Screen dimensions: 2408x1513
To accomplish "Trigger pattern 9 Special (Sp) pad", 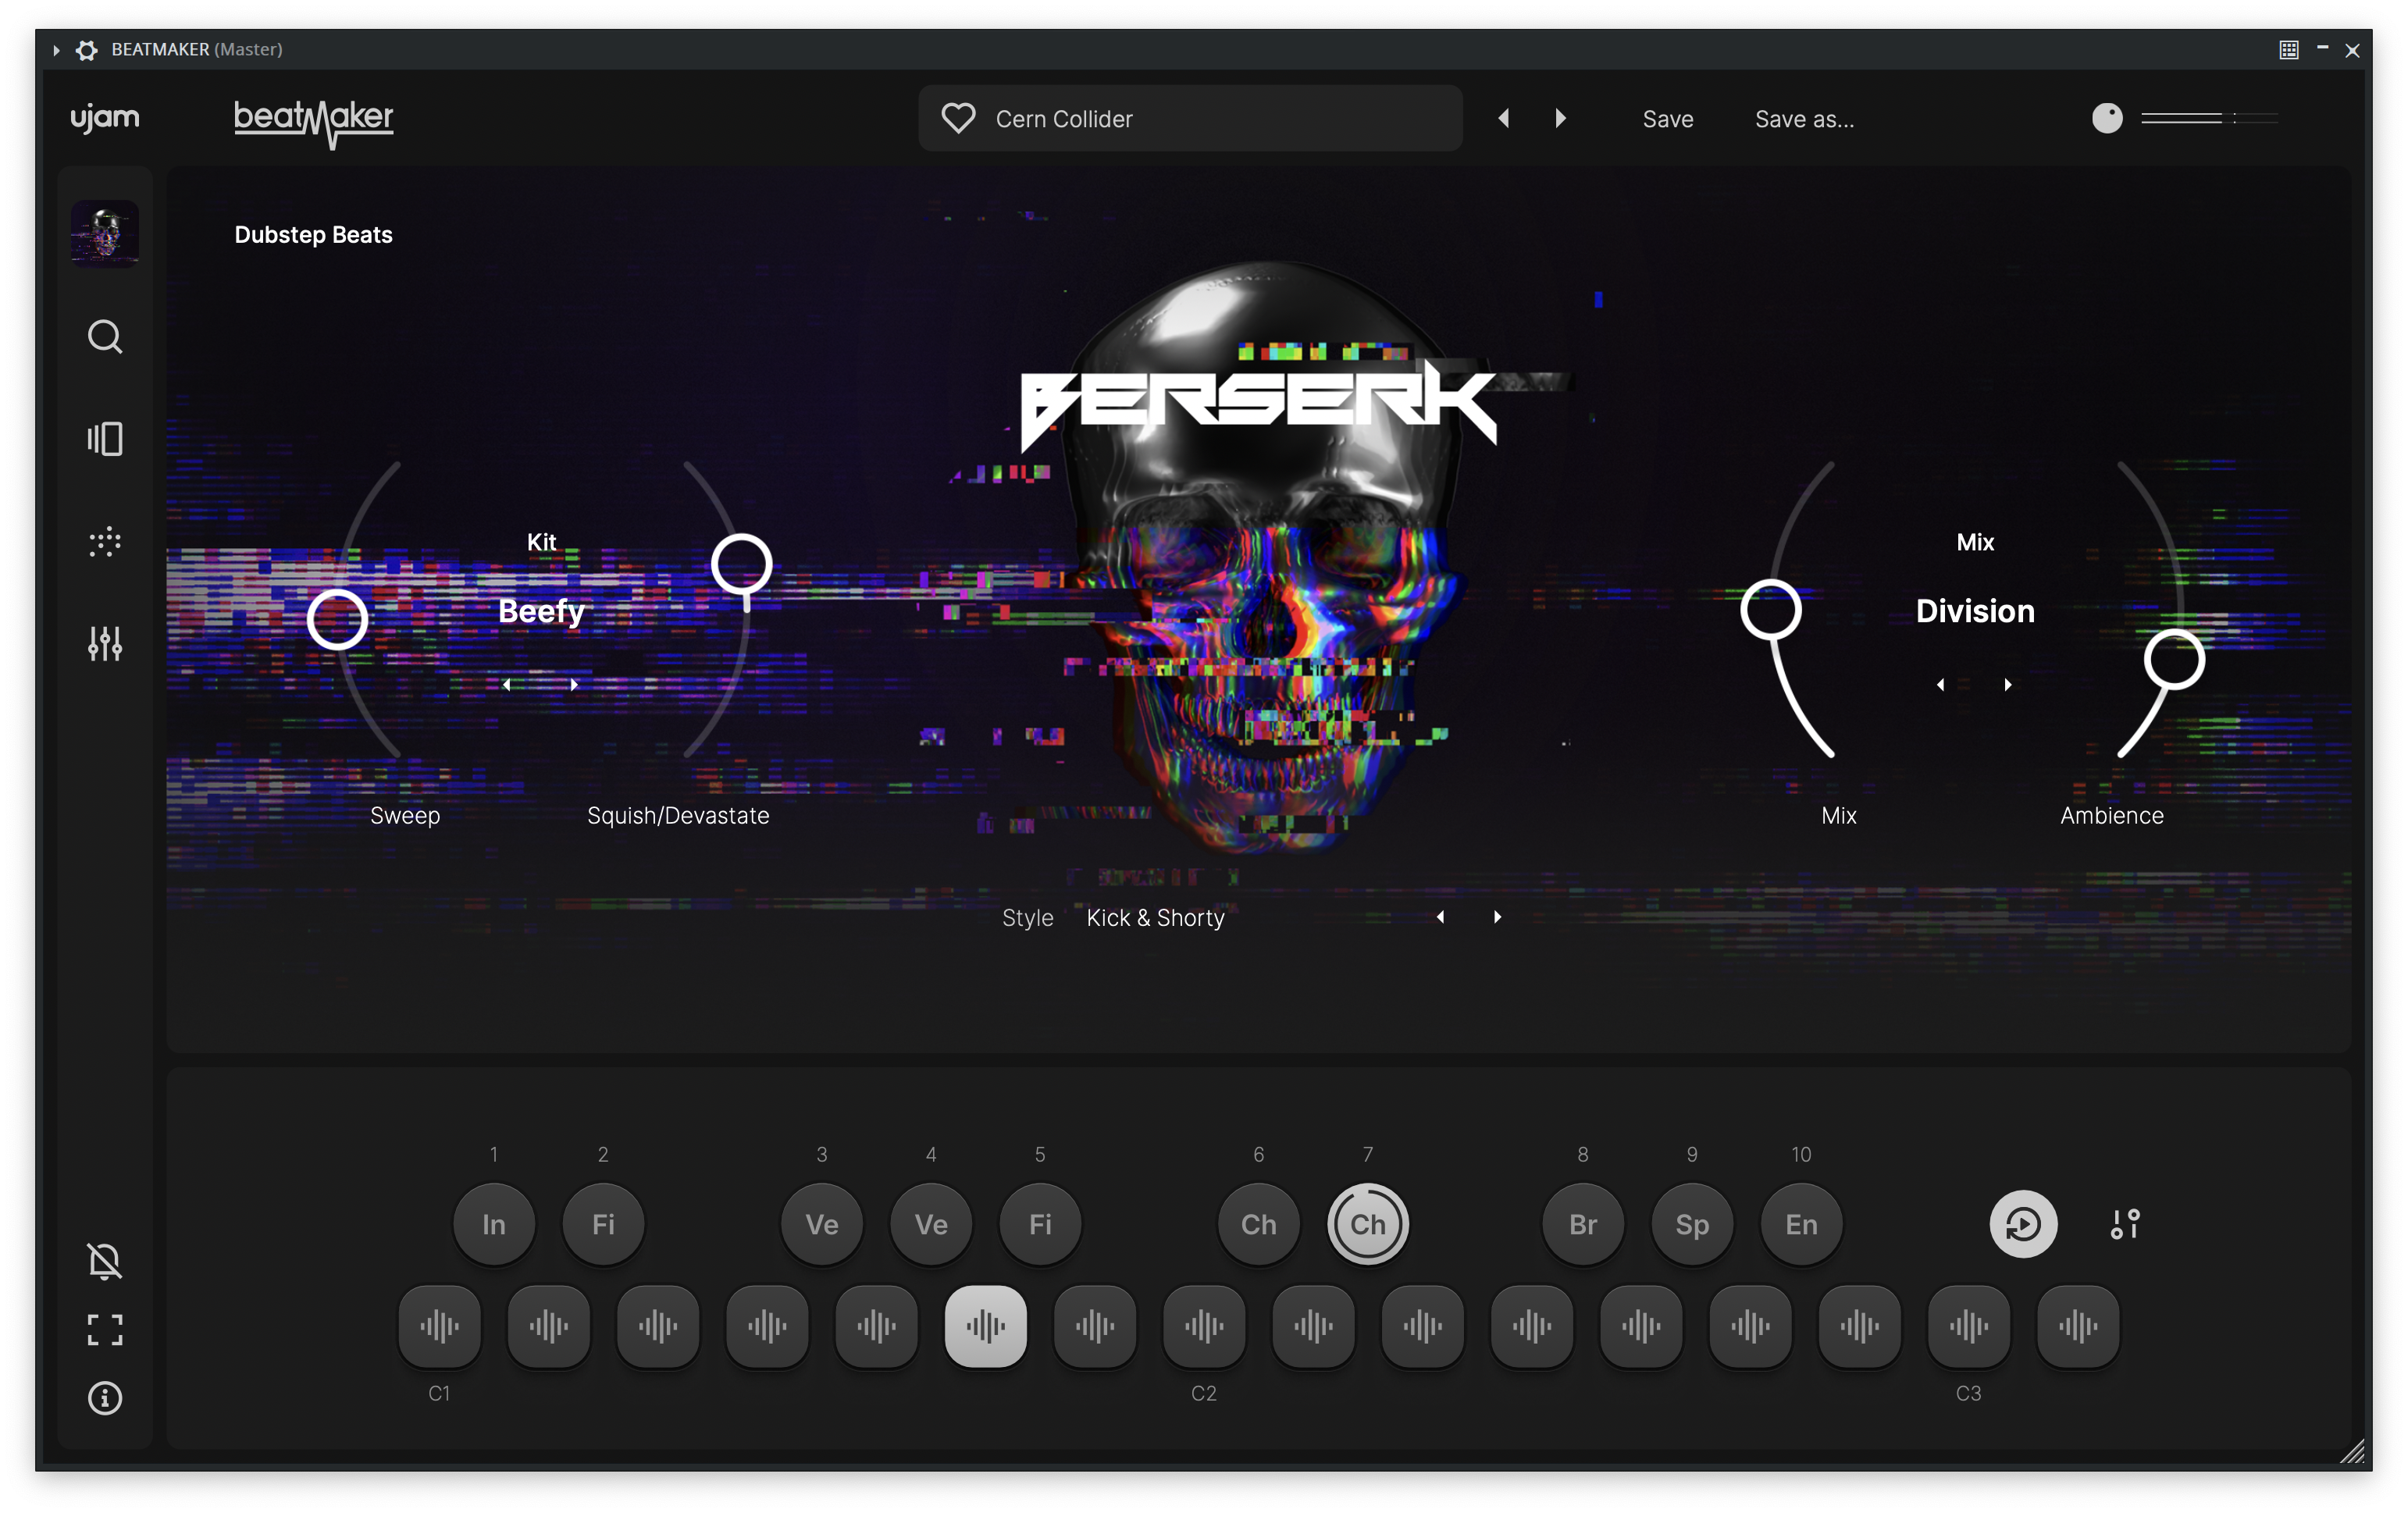I will click(1692, 1224).
